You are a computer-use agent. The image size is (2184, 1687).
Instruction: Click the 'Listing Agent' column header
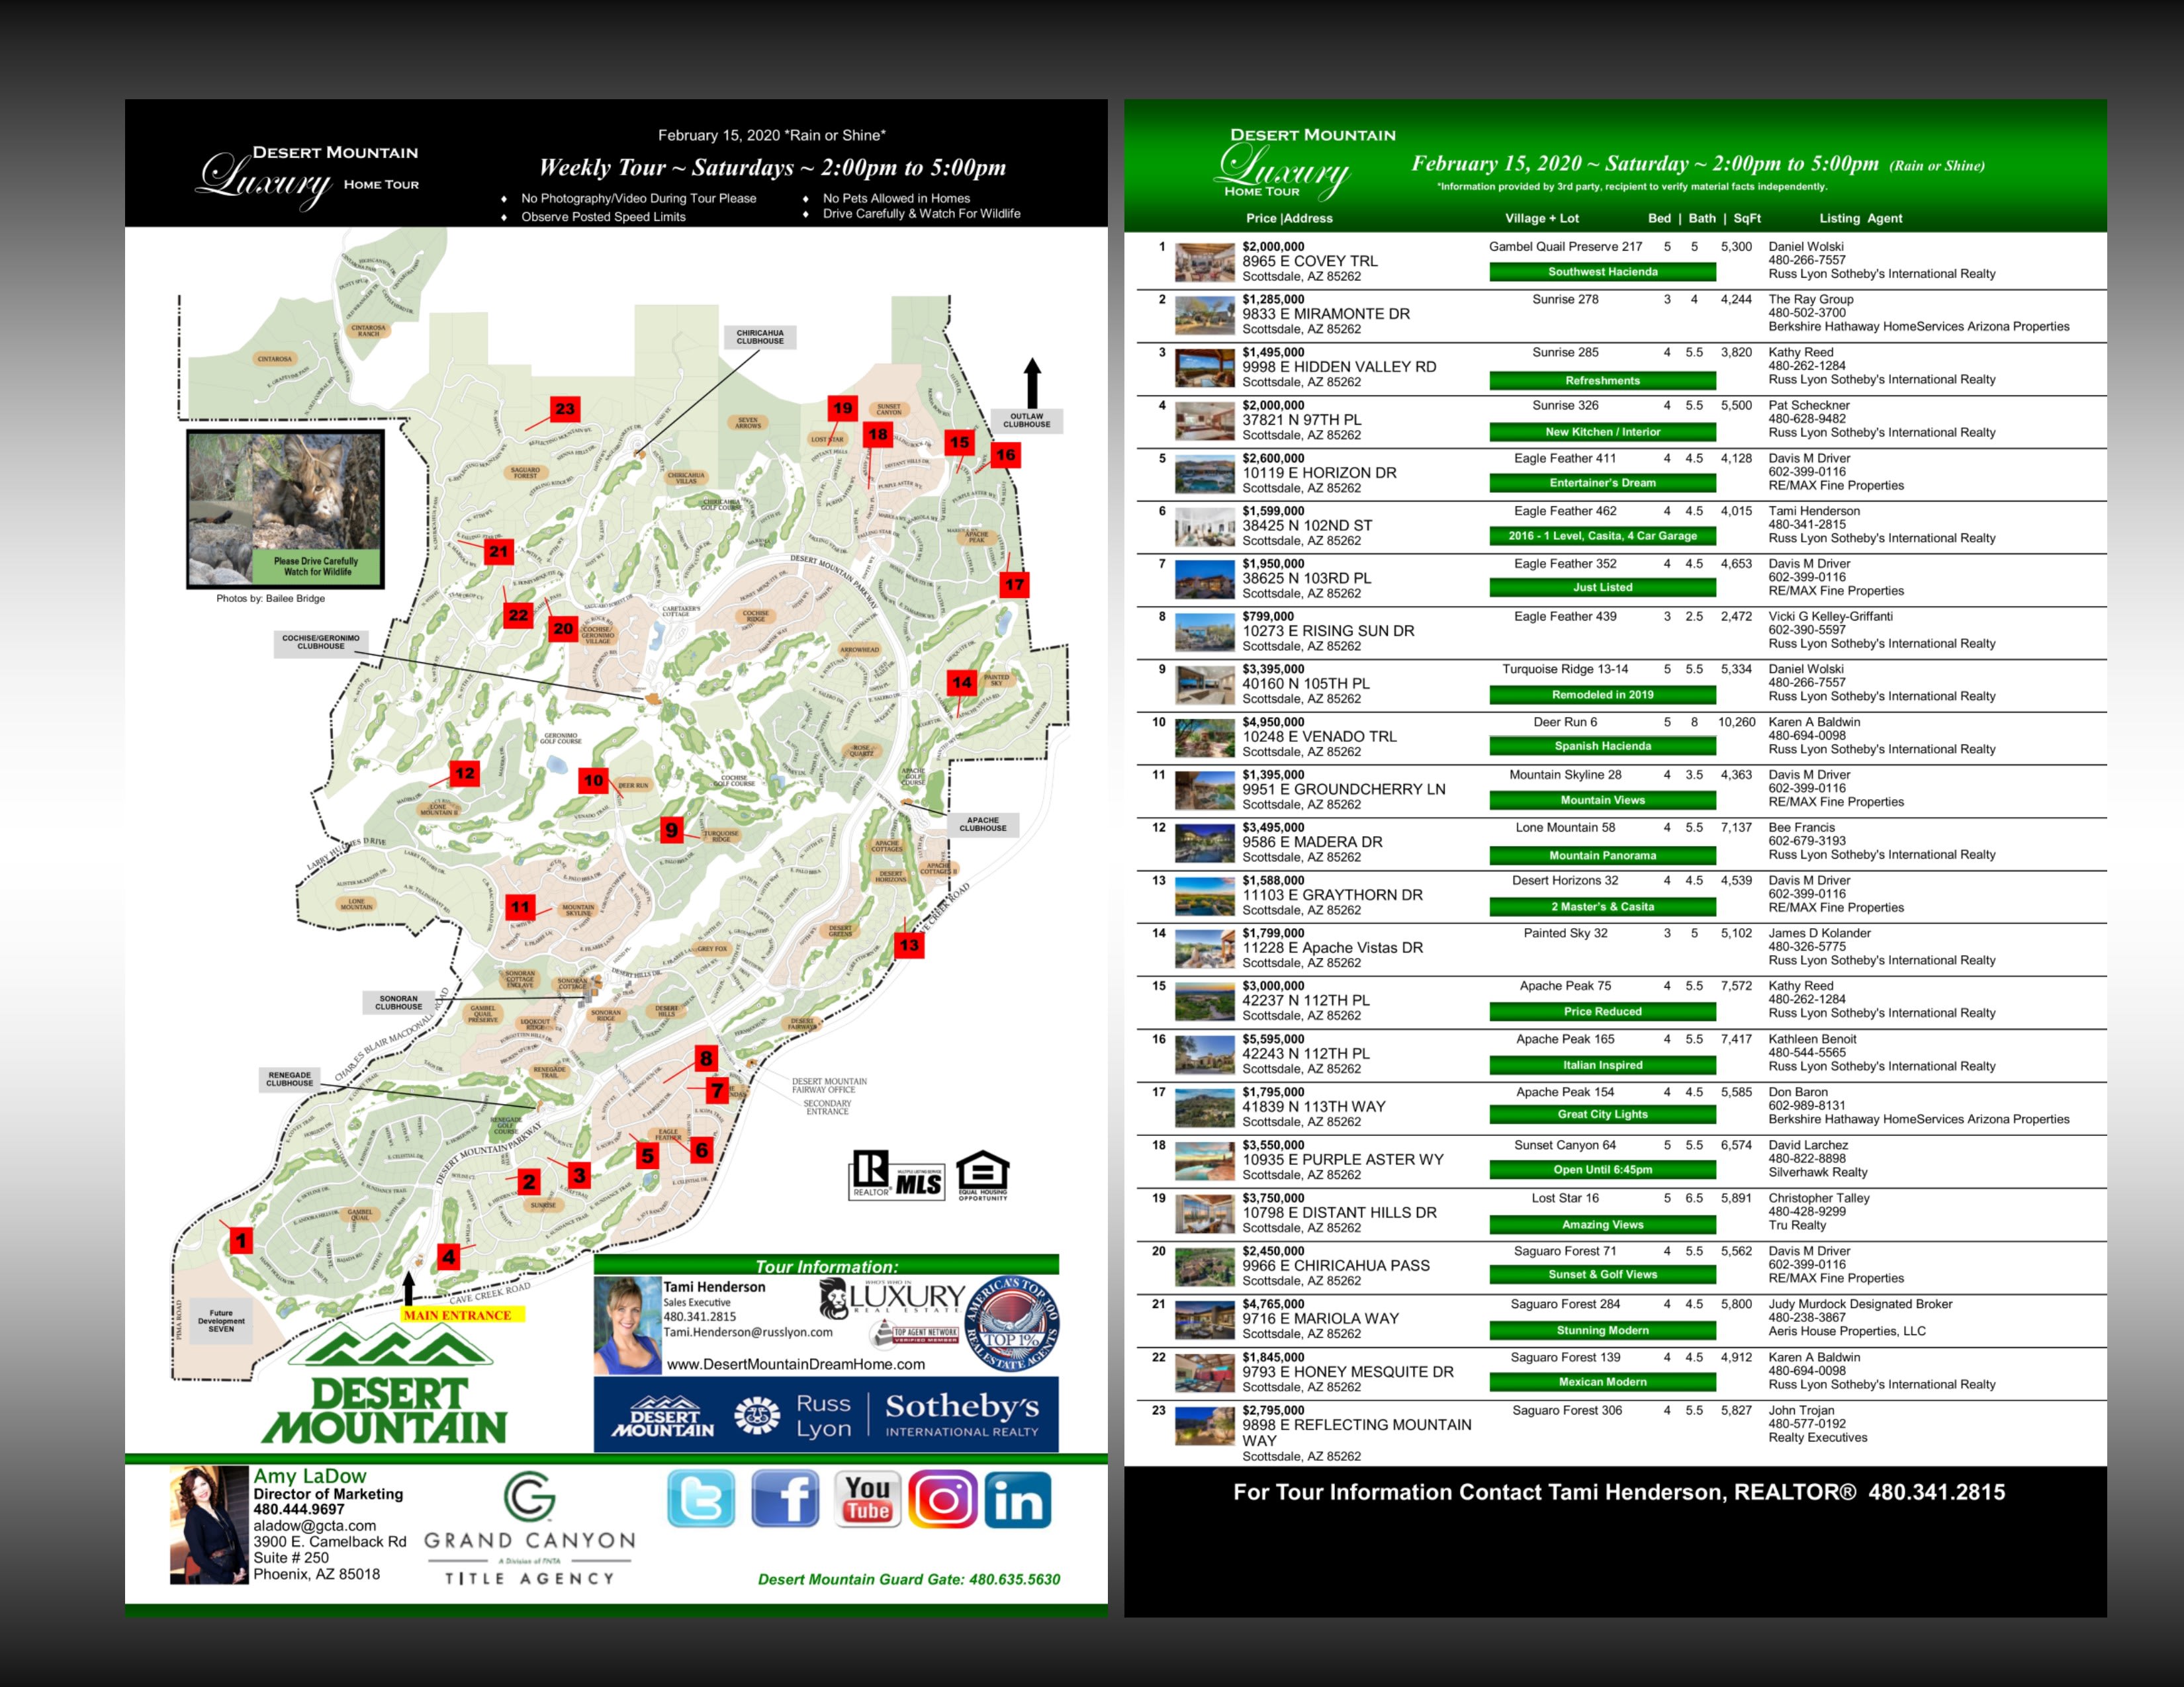(1861, 218)
